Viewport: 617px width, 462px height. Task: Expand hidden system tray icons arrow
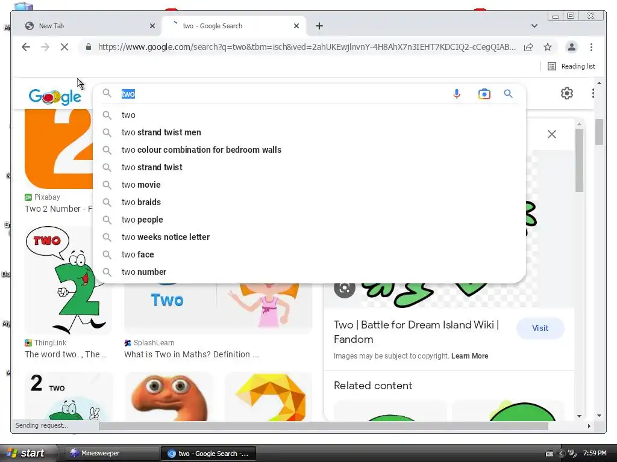[562, 454]
